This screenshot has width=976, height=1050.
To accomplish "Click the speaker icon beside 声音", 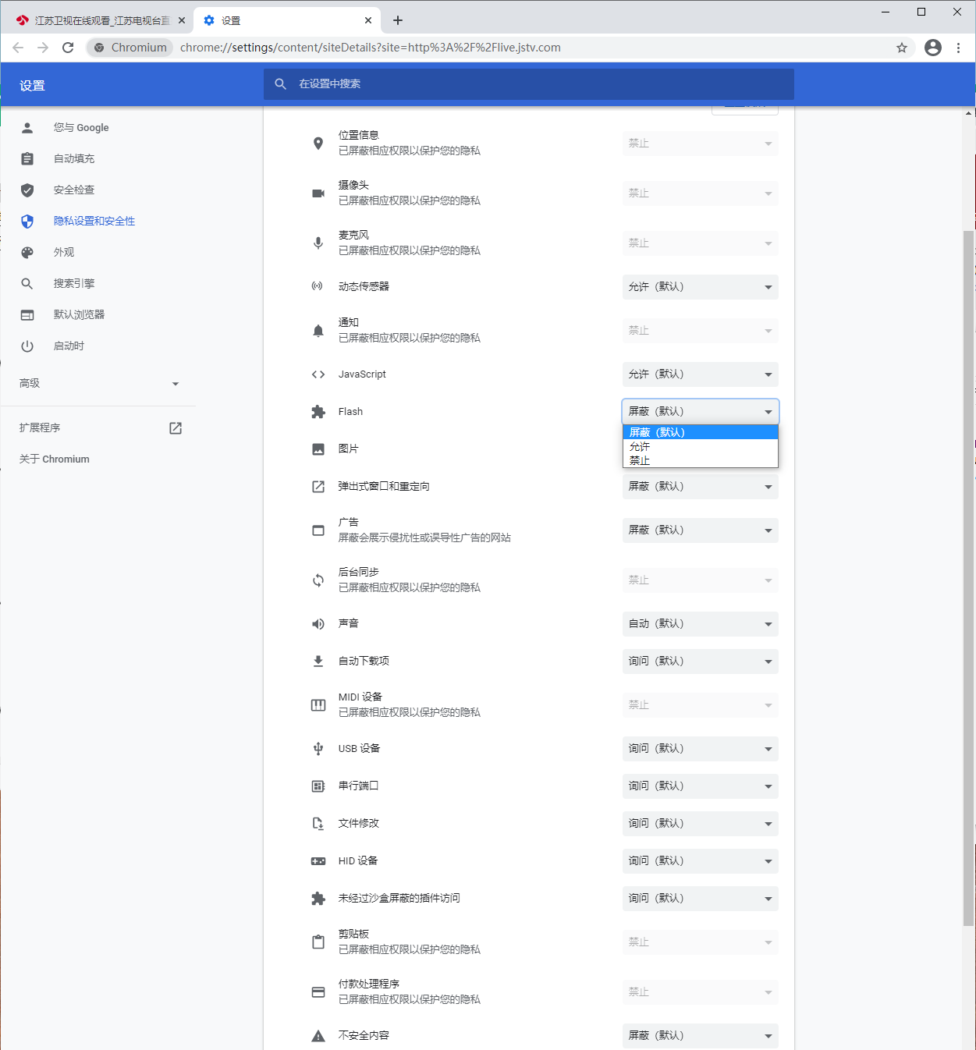I will click(318, 624).
